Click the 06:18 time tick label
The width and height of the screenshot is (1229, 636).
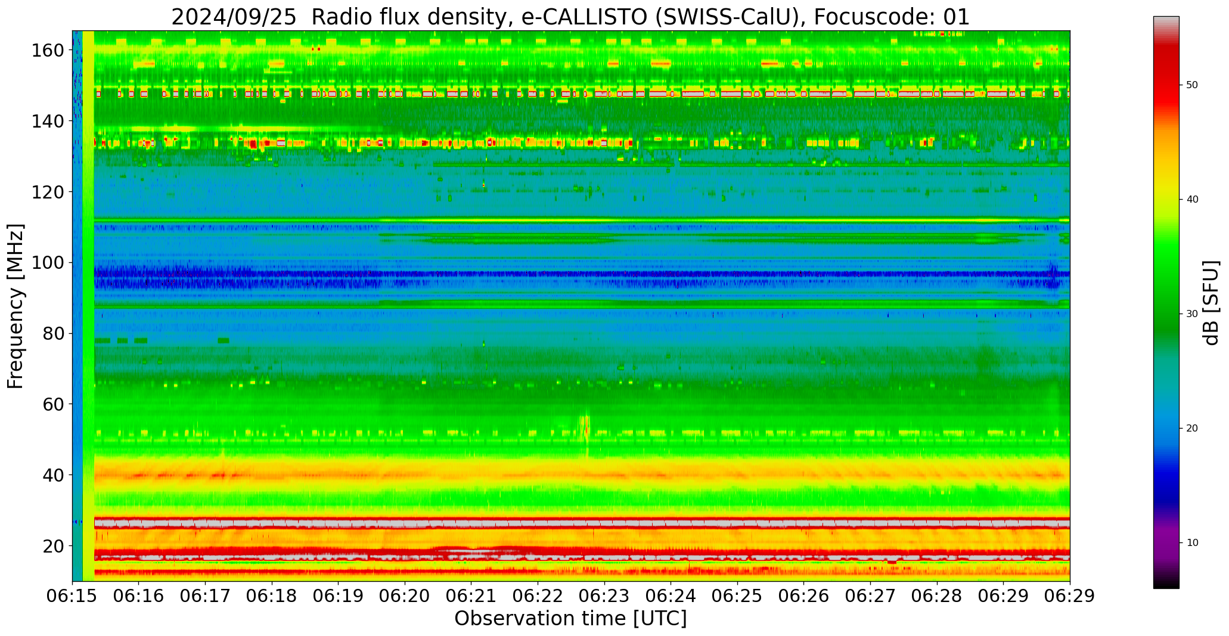272,597
